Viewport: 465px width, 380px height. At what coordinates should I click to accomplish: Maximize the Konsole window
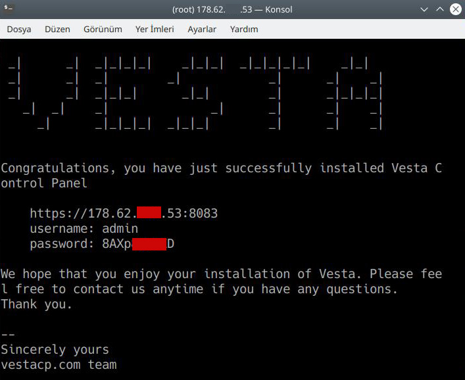pyautogui.click(x=440, y=9)
